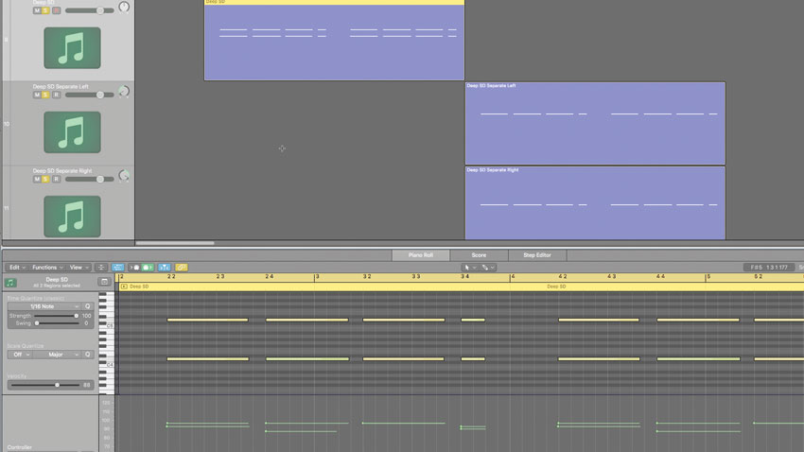Click the small window button beside Deep SD header
The image size is (804, 452).
click(104, 282)
